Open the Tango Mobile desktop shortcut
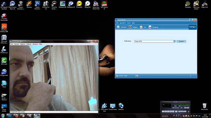This screenshot has height=118, width=211. [4, 108]
